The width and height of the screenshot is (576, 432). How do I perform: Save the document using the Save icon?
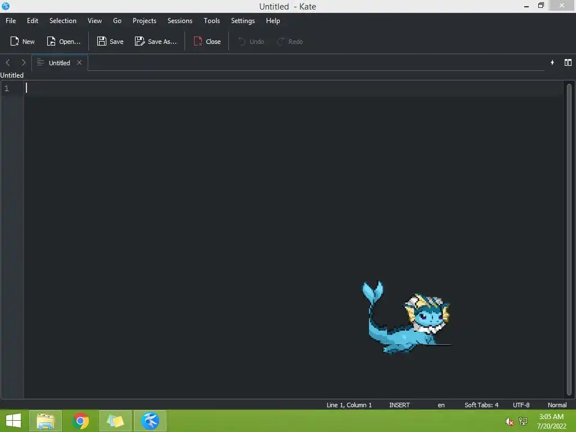click(x=110, y=42)
